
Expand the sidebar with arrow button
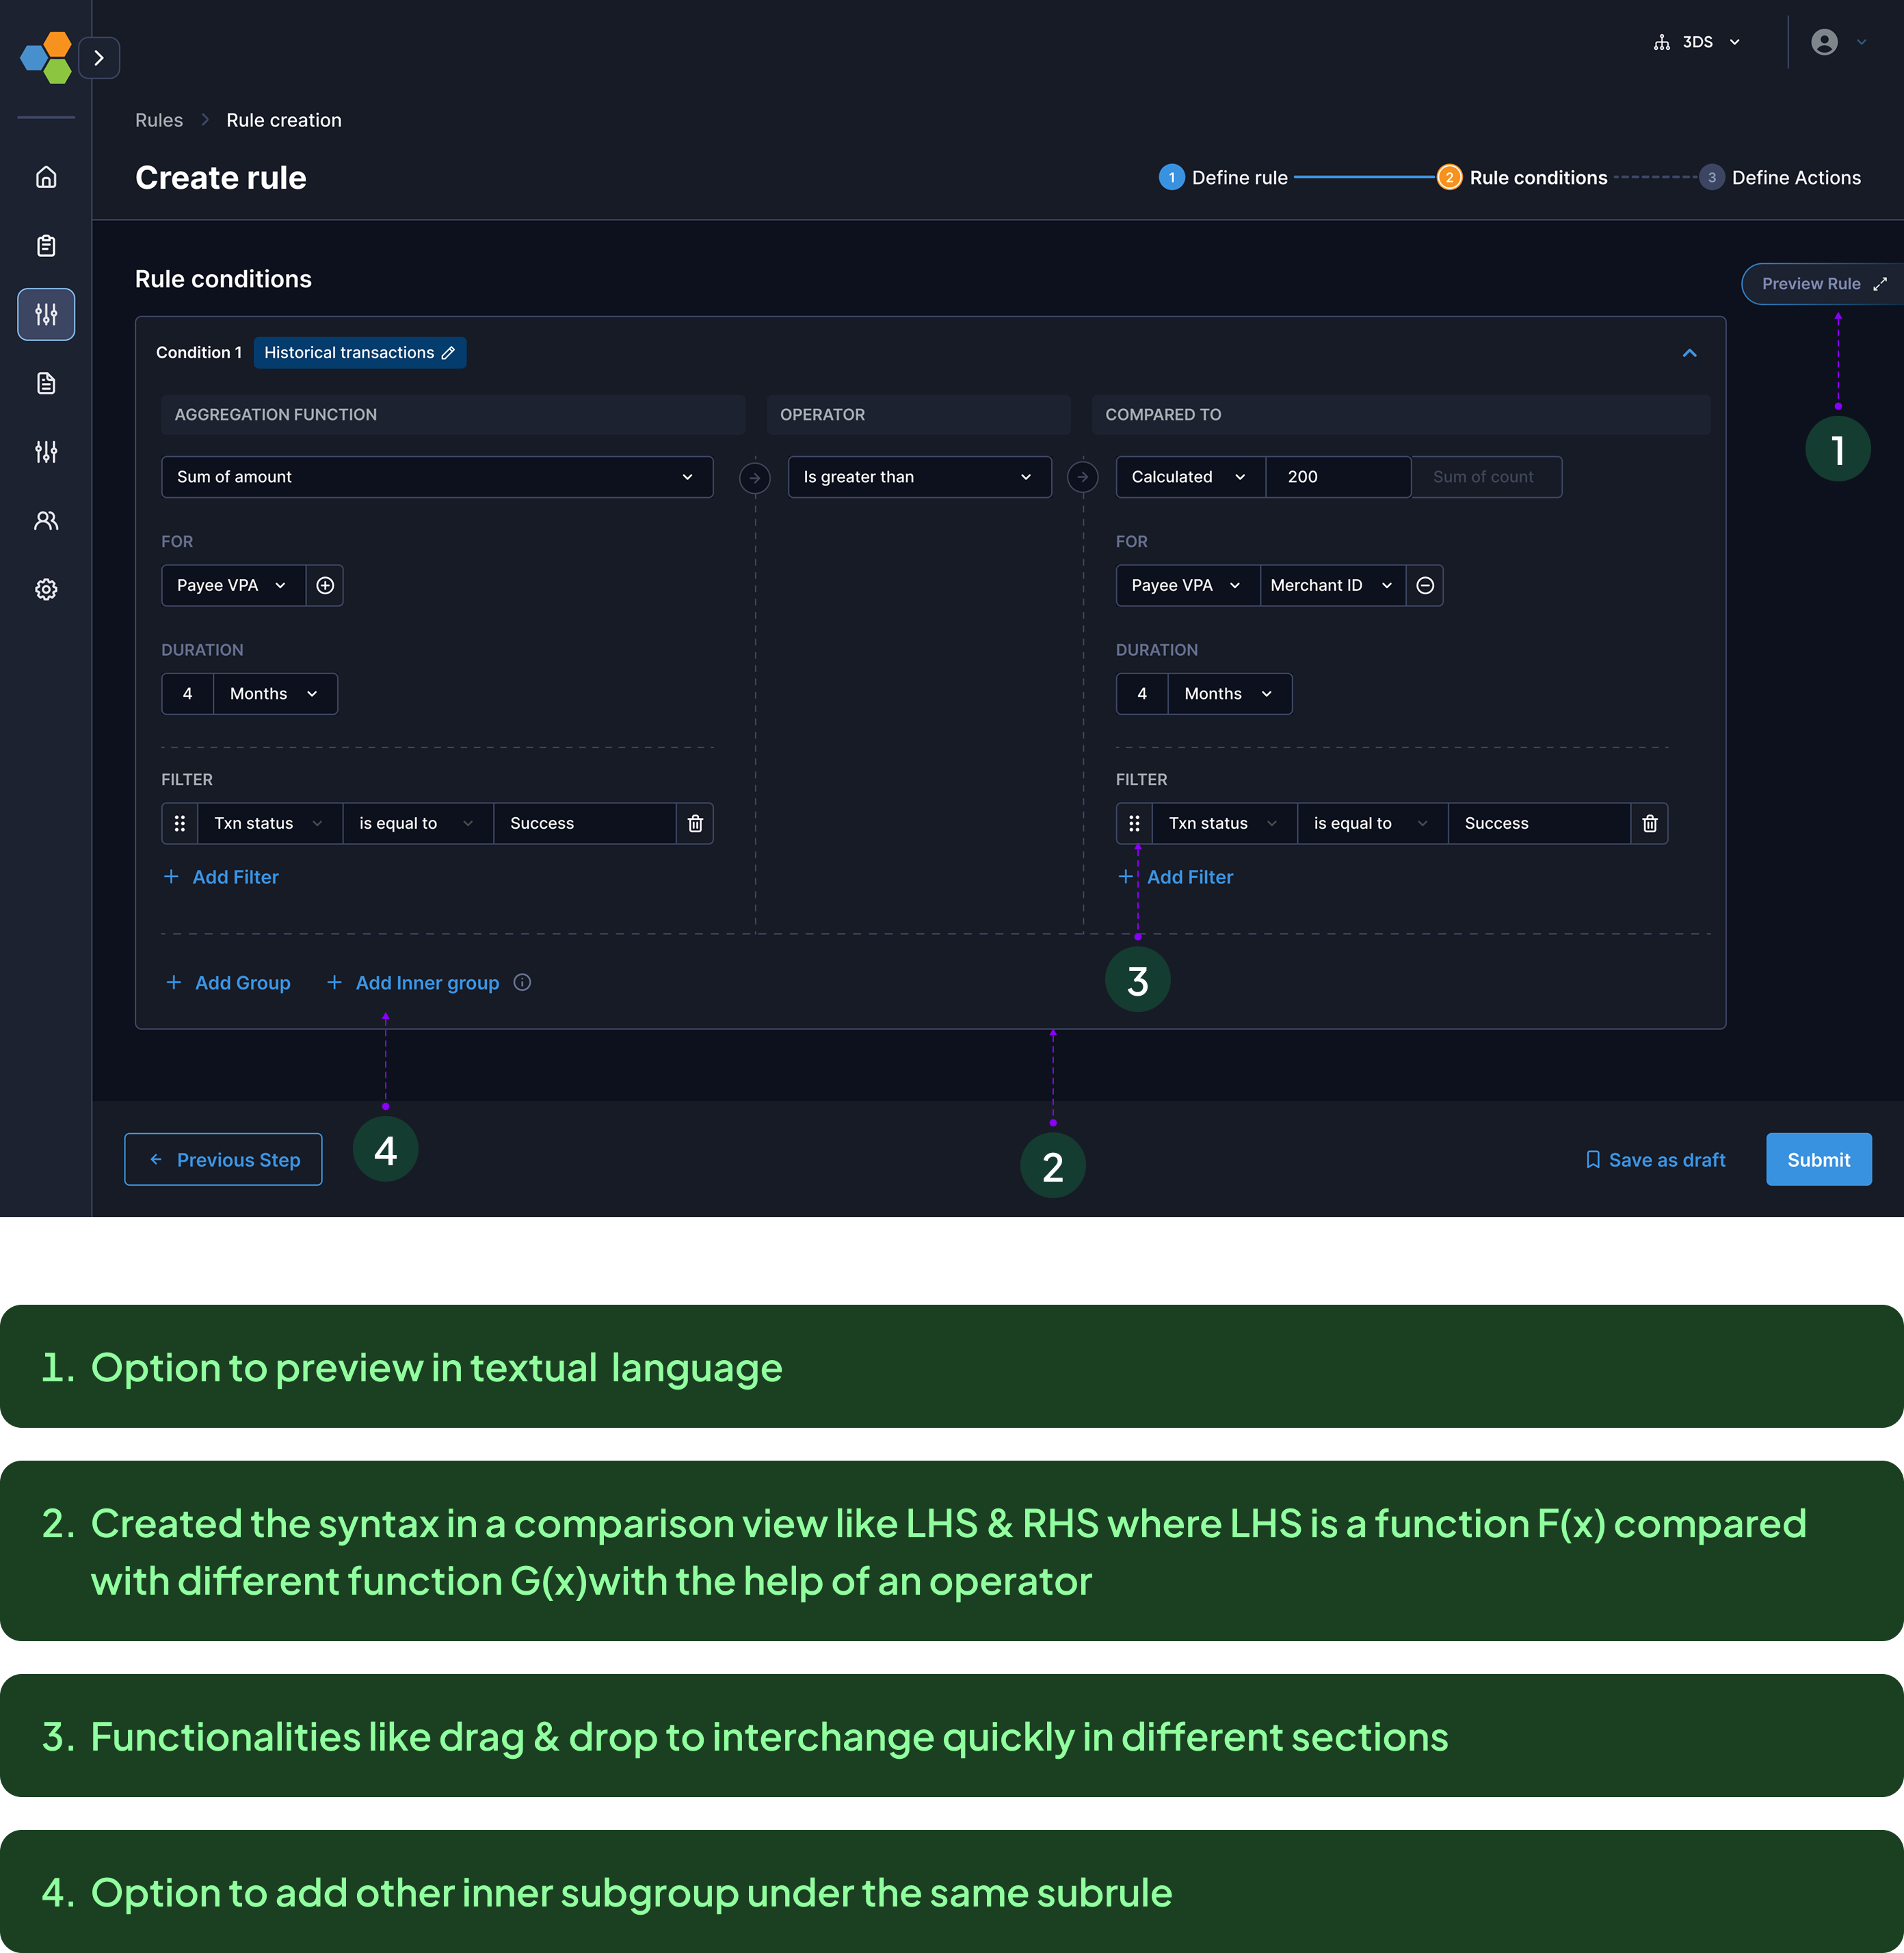click(99, 58)
